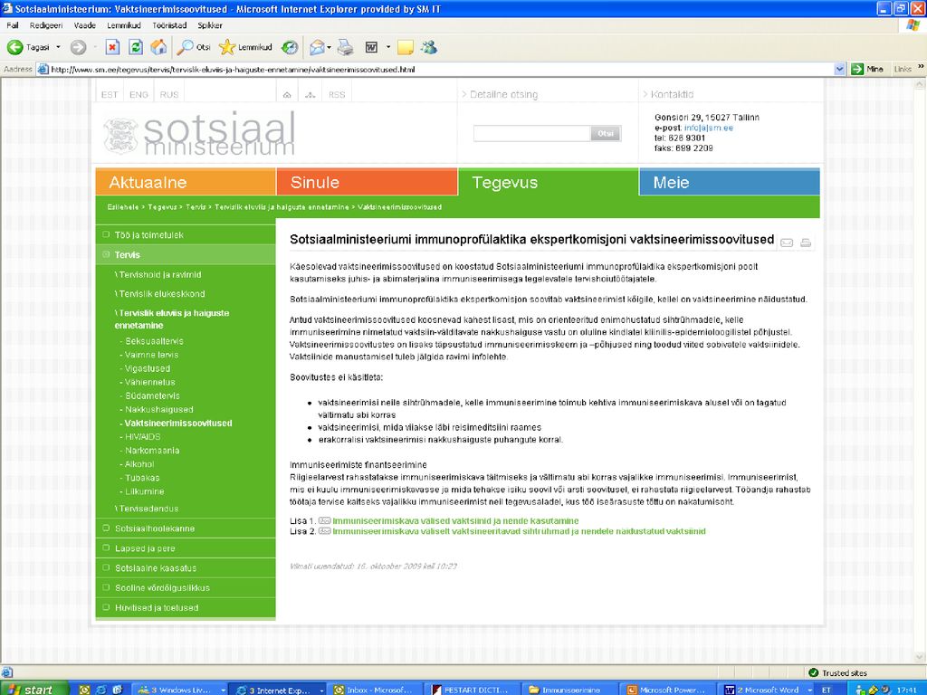This screenshot has width=927, height=695.
Task: Click the Mine go button
Action: tap(867, 69)
